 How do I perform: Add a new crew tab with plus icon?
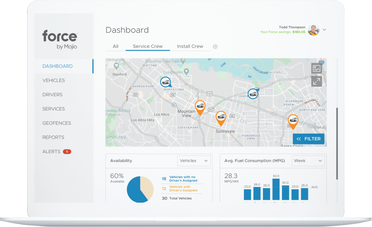pyautogui.click(x=215, y=46)
